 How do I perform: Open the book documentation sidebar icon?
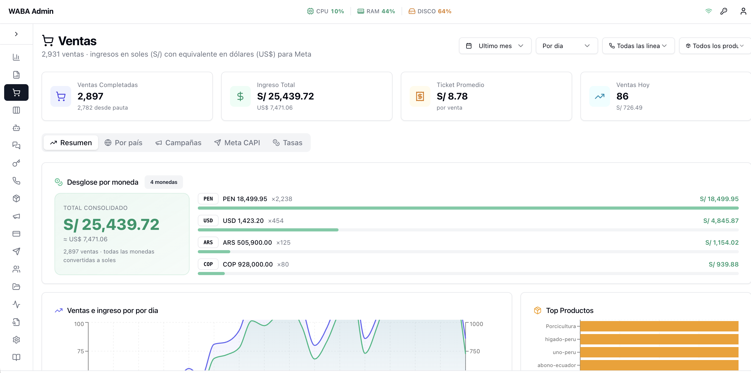[16, 357]
